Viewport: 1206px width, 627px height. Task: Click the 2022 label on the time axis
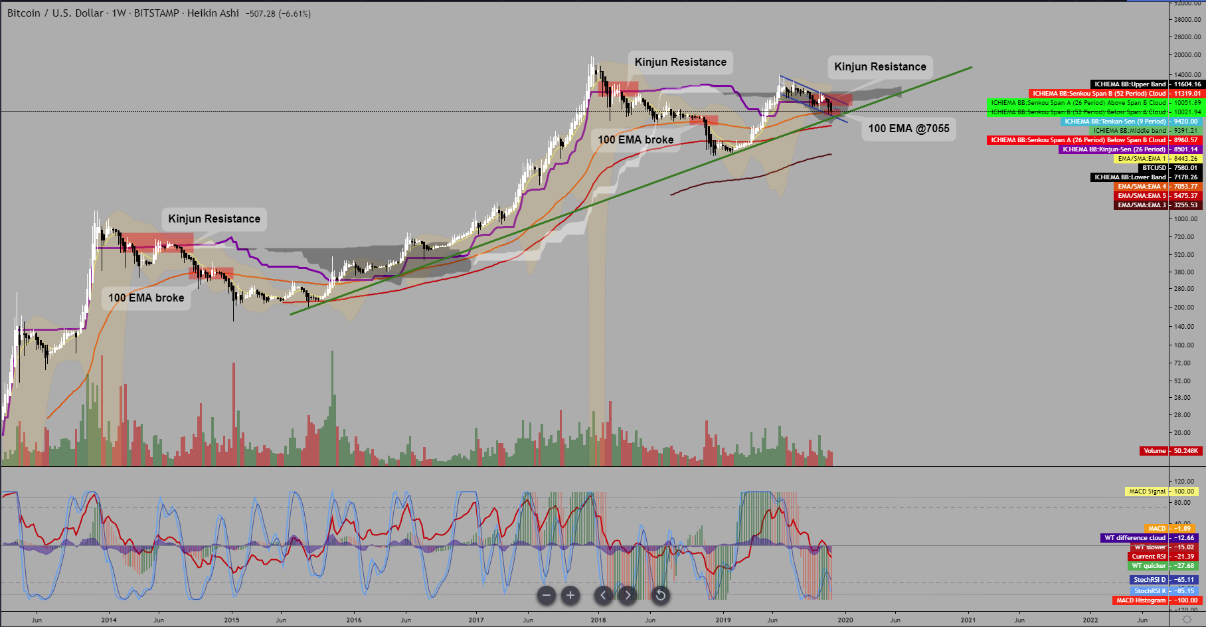[1090, 620]
